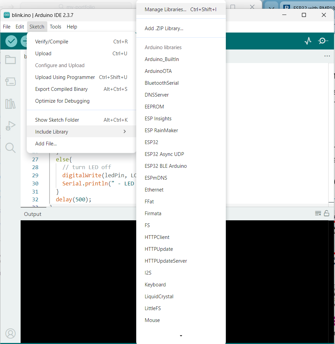335x344 pixels.
Task: Click the account profile icon
Action: pyautogui.click(x=10, y=333)
